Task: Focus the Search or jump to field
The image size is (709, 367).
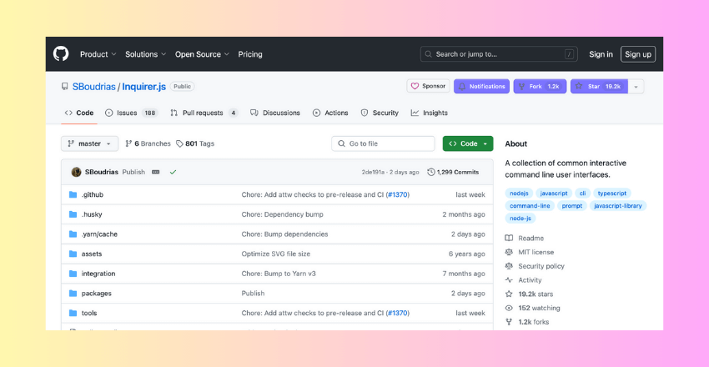Action: (x=499, y=54)
